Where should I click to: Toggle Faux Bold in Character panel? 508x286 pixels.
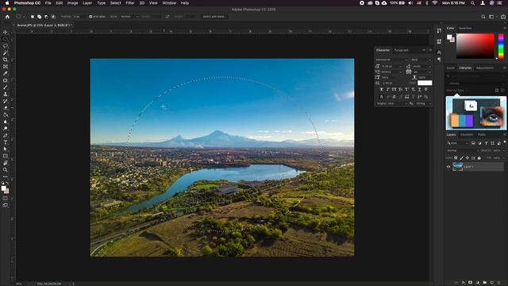tap(381, 90)
